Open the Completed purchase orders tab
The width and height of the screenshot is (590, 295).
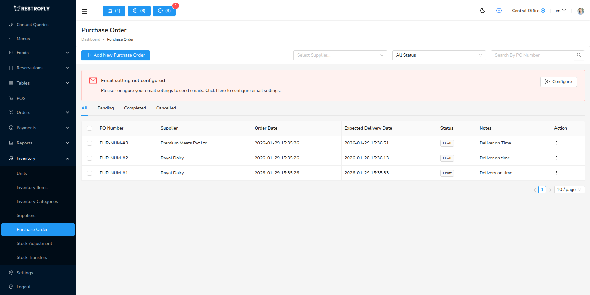[135, 108]
